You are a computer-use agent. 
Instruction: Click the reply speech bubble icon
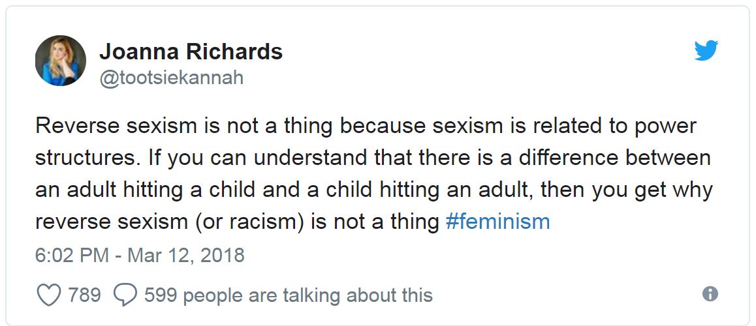[125, 295]
